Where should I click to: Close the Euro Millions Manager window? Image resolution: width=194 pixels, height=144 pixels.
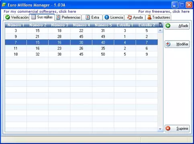(189, 5)
